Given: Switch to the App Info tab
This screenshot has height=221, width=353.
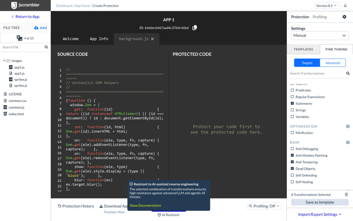Looking at the screenshot, I should 99,39.
